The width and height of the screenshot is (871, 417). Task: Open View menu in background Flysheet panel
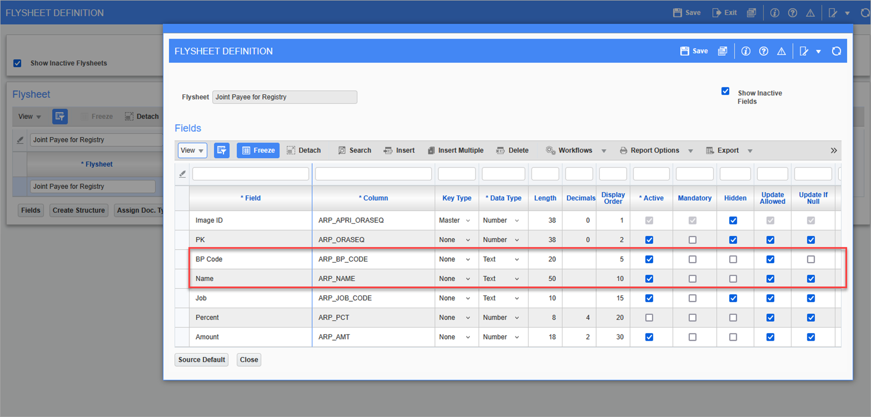click(x=29, y=116)
